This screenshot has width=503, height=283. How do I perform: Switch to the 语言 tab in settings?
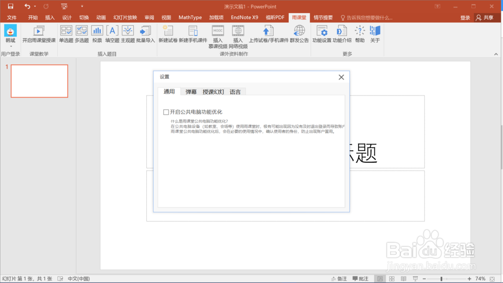click(x=235, y=92)
